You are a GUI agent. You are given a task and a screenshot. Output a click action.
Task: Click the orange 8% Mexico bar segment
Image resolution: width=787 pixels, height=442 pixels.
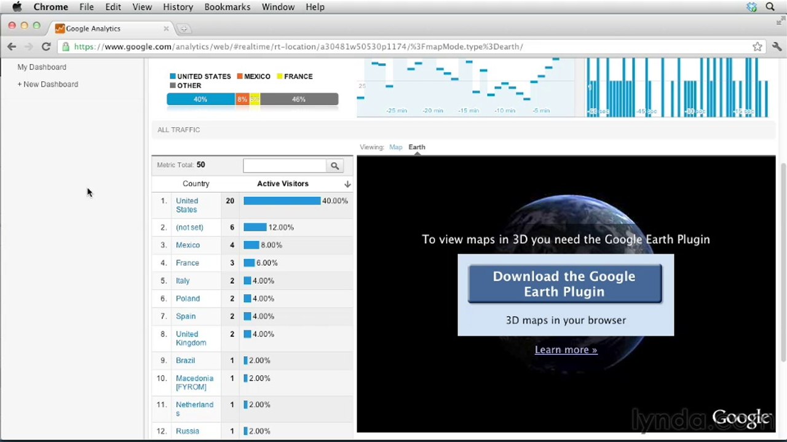coord(242,99)
